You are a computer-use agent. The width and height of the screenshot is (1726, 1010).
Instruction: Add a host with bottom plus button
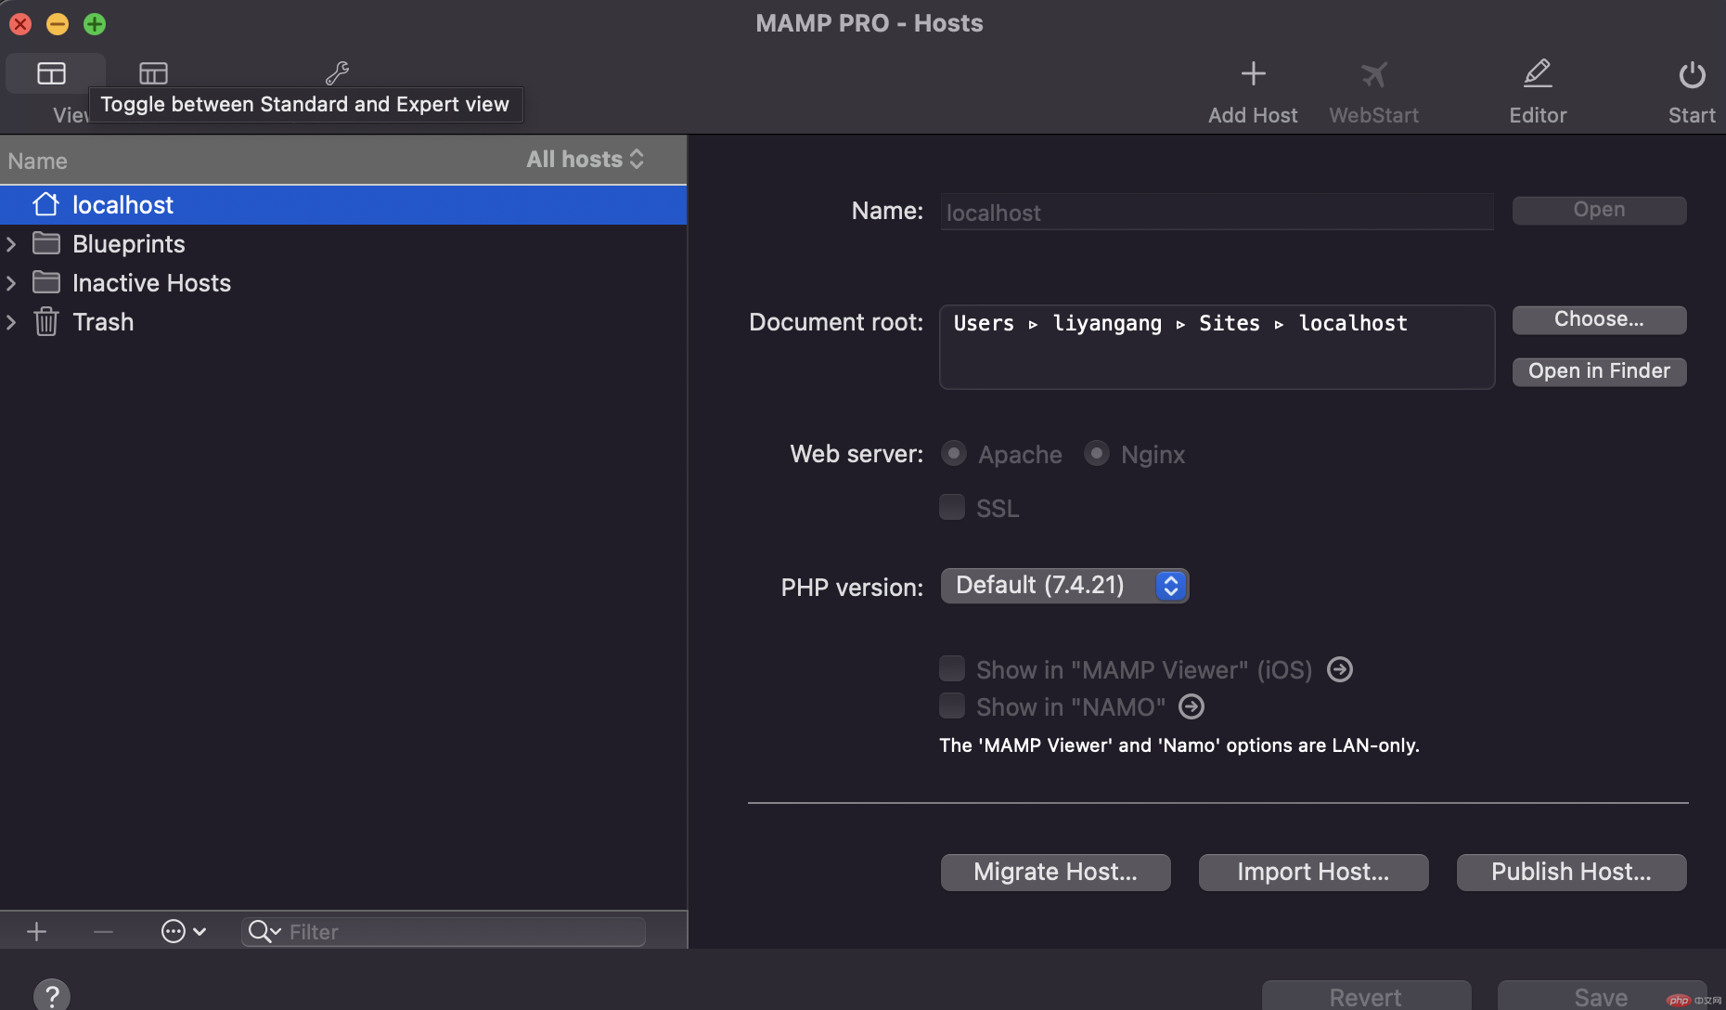tap(37, 931)
